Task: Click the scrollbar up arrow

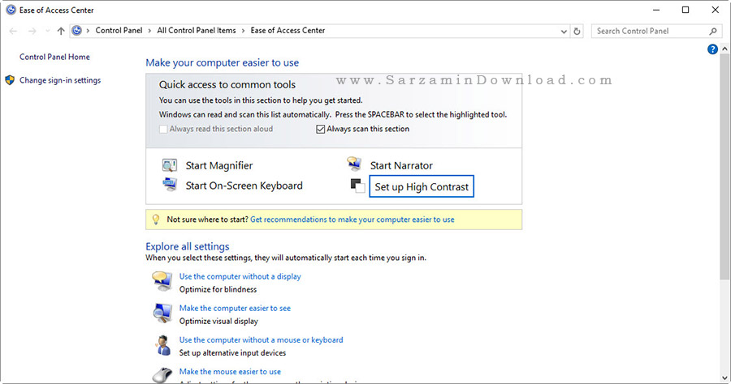Action: [x=725, y=49]
